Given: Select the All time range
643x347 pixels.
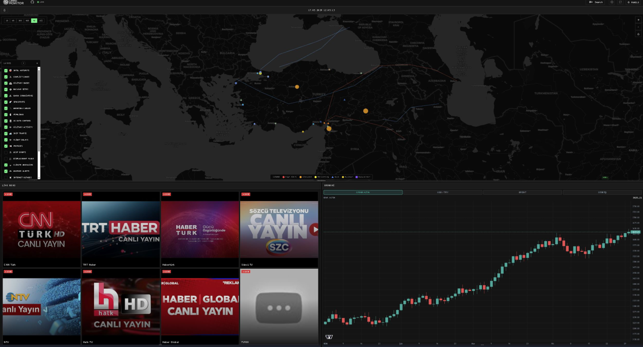Looking at the screenshot, I should [41, 20].
